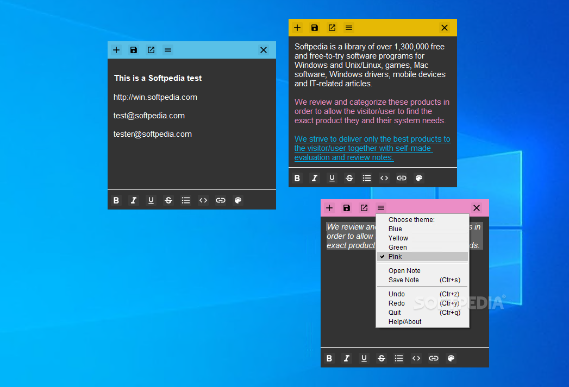Select Save Note in the menu
Image resolution: width=569 pixels, height=387 pixels.
click(x=422, y=280)
